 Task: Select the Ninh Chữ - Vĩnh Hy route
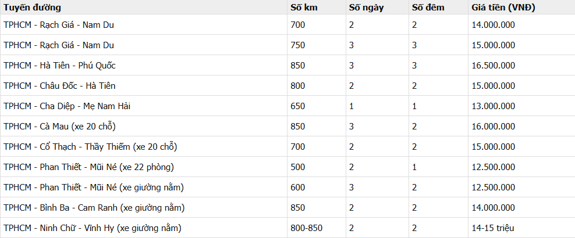(93, 228)
